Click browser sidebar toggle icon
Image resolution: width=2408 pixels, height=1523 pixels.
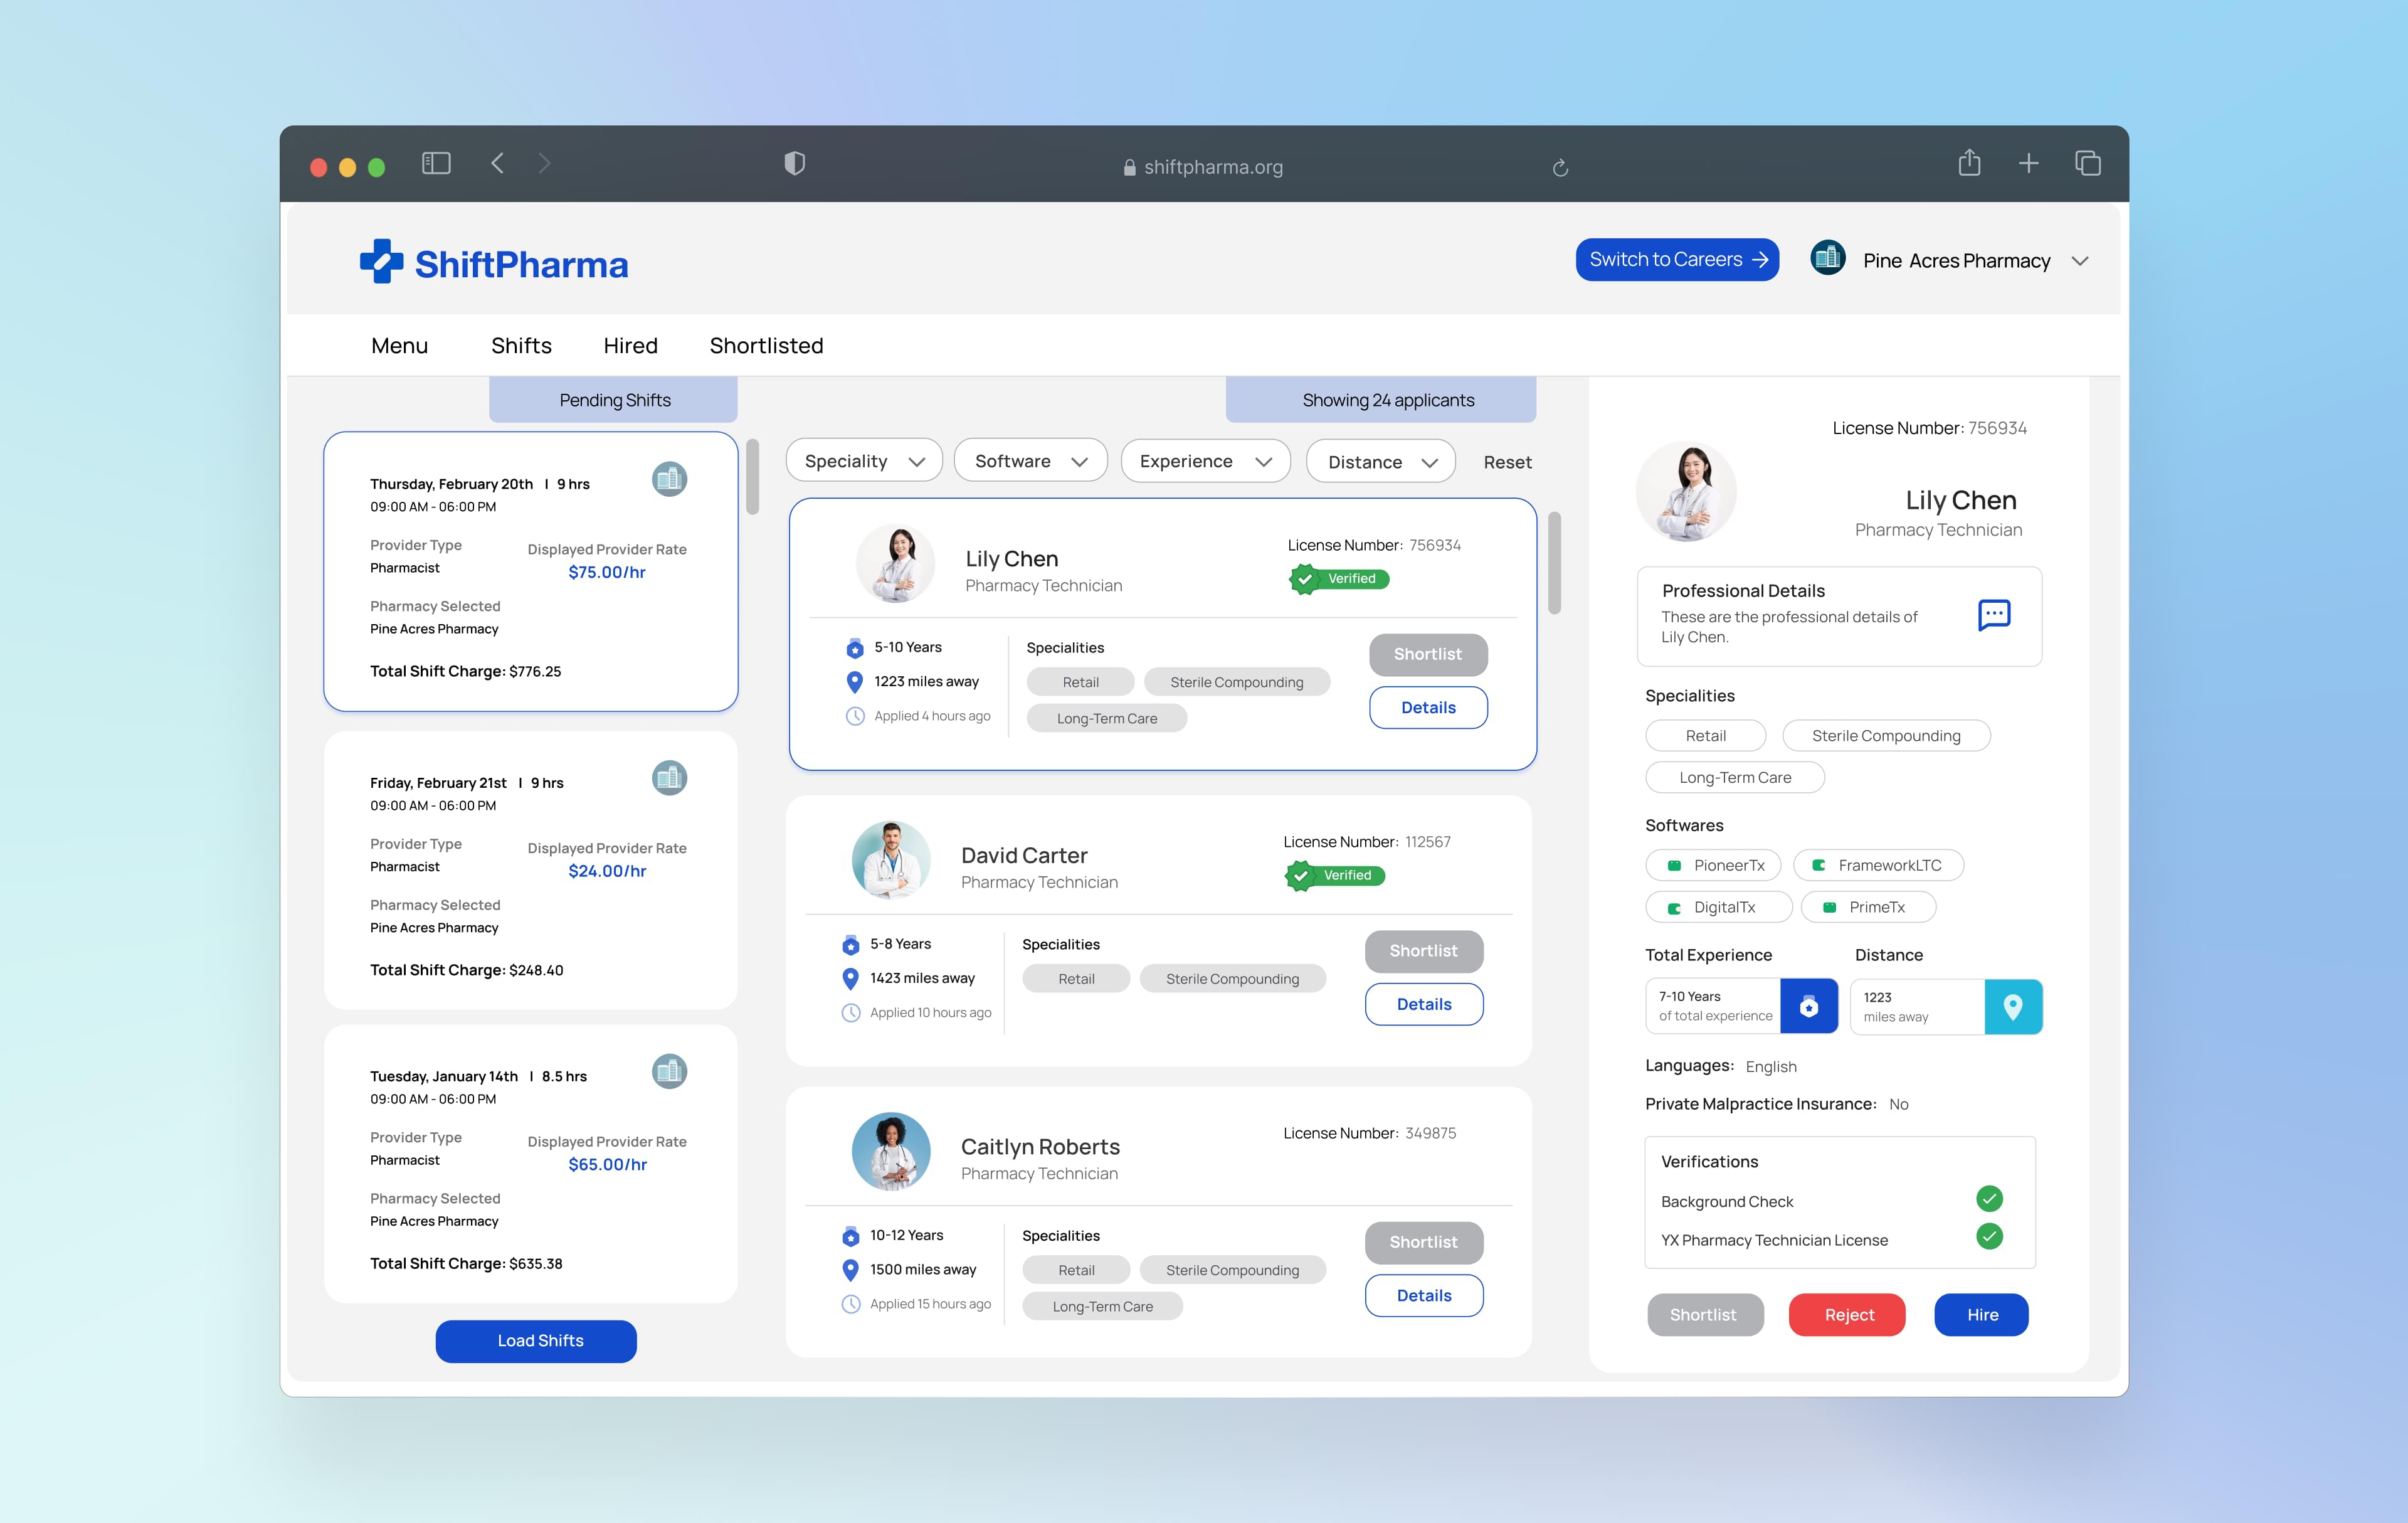(436, 163)
